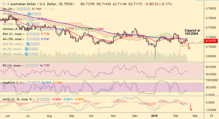
Task: Click plus icon on MA (5, close) row
Action: (32, 19)
